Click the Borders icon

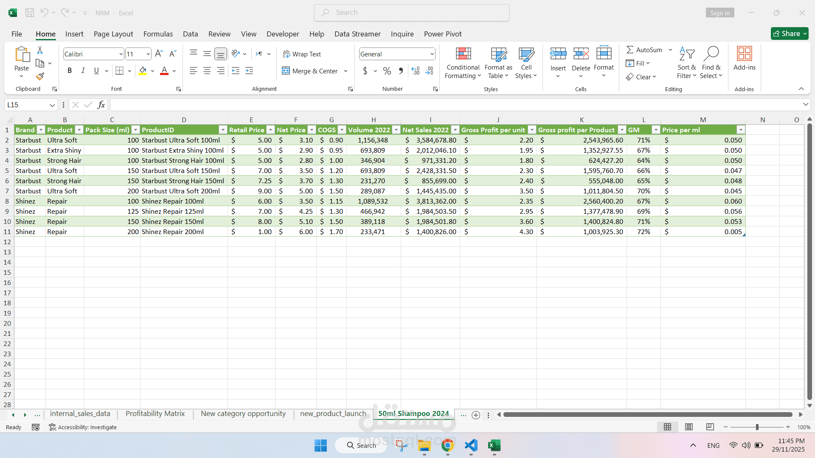(x=120, y=71)
